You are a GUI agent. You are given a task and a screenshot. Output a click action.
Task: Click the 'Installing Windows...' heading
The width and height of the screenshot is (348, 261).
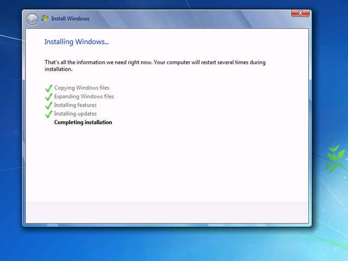pyautogui.click(x=77, y=42)
